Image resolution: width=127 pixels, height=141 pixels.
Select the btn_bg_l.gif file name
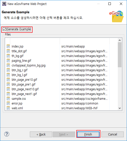coord(19,75)
